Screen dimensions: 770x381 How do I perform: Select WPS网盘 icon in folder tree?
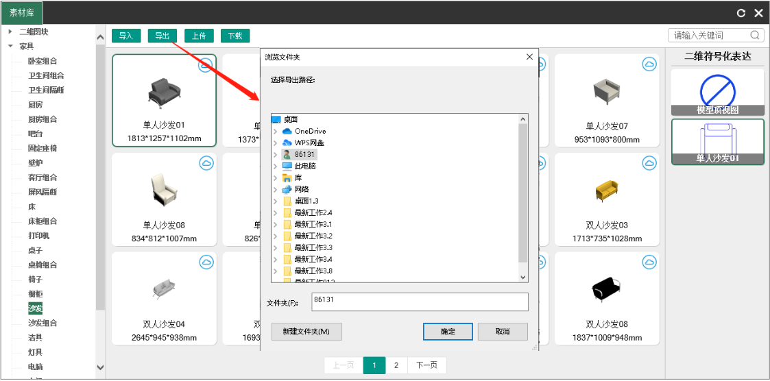287,143
